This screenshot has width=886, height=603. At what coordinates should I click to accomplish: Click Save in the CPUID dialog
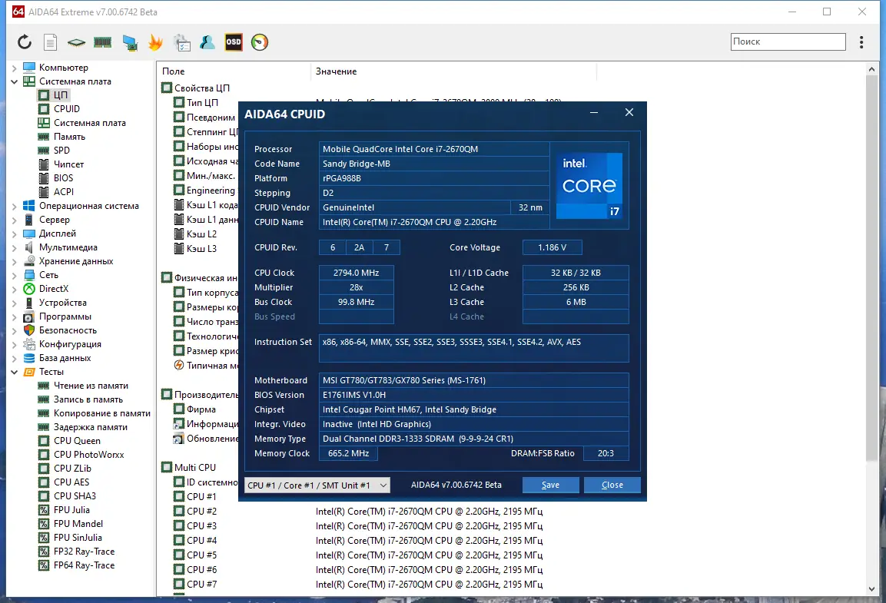click(550, 485)
